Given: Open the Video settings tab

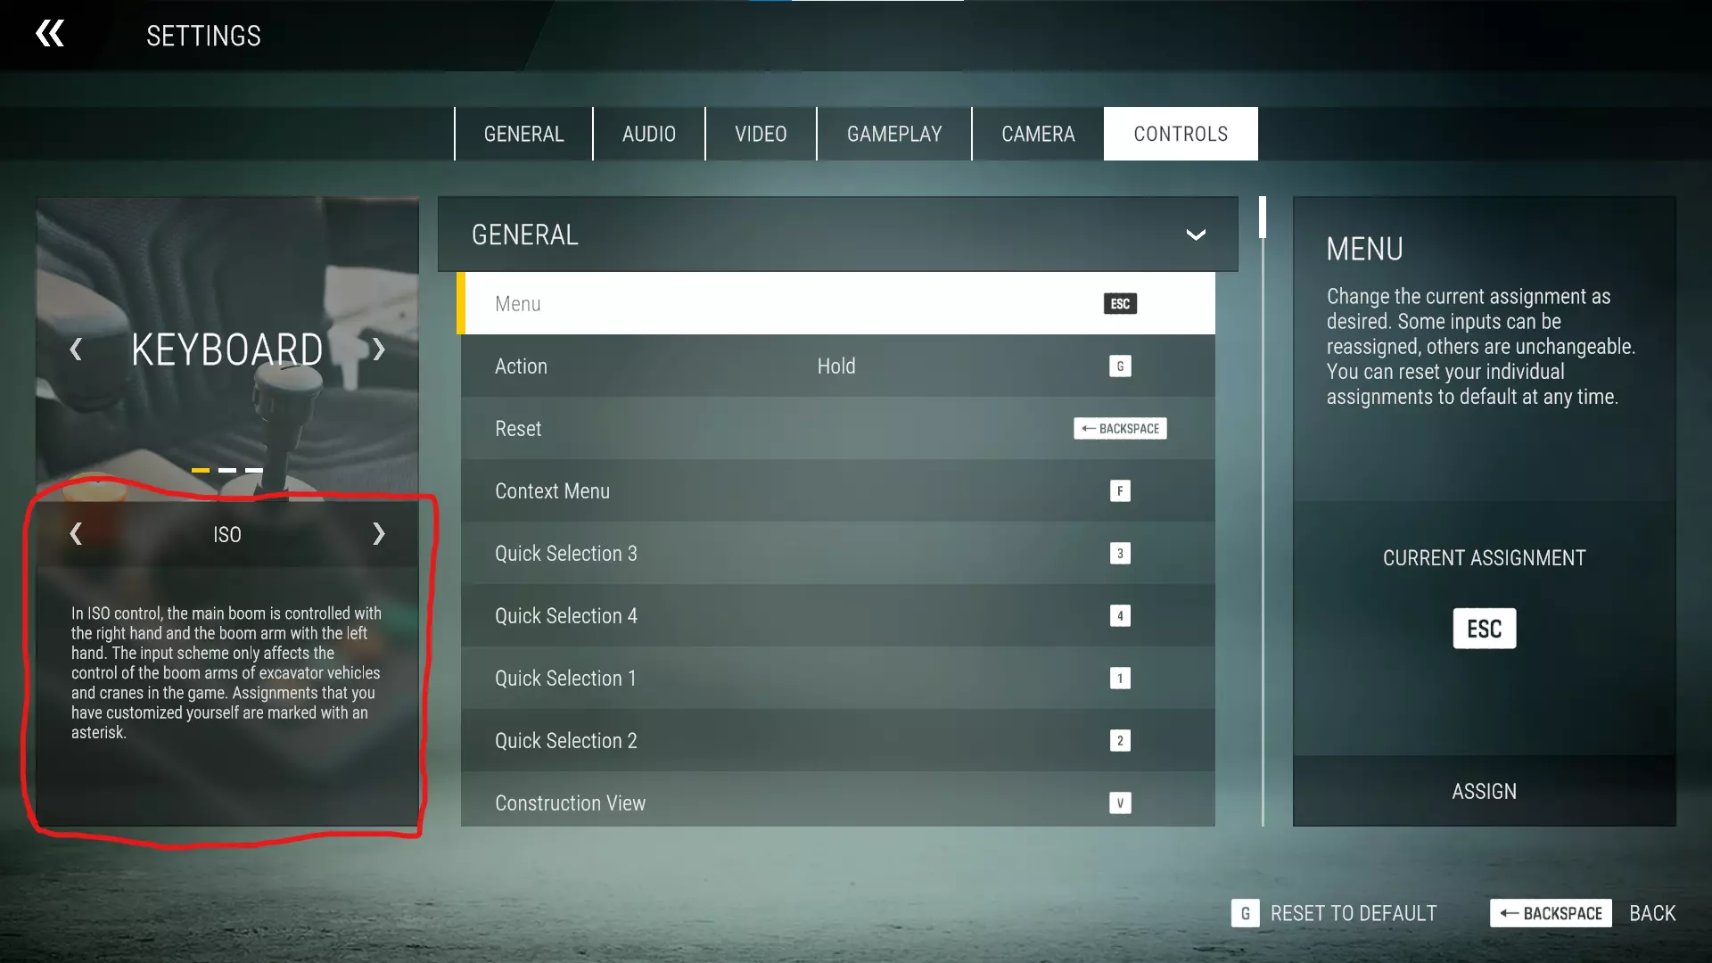Looking at the screenshot, I should [761, 134].
